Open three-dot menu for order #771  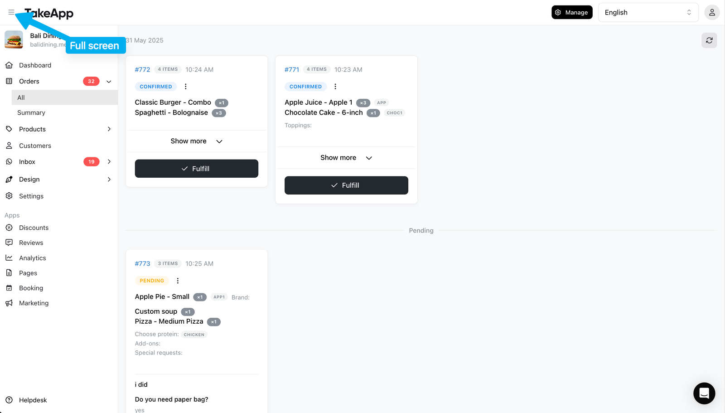pos(335,87)
